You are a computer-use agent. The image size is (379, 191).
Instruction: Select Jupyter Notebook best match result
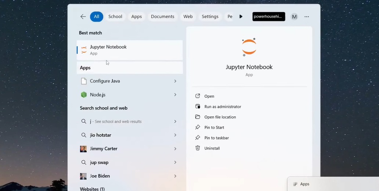coord(130,50)
